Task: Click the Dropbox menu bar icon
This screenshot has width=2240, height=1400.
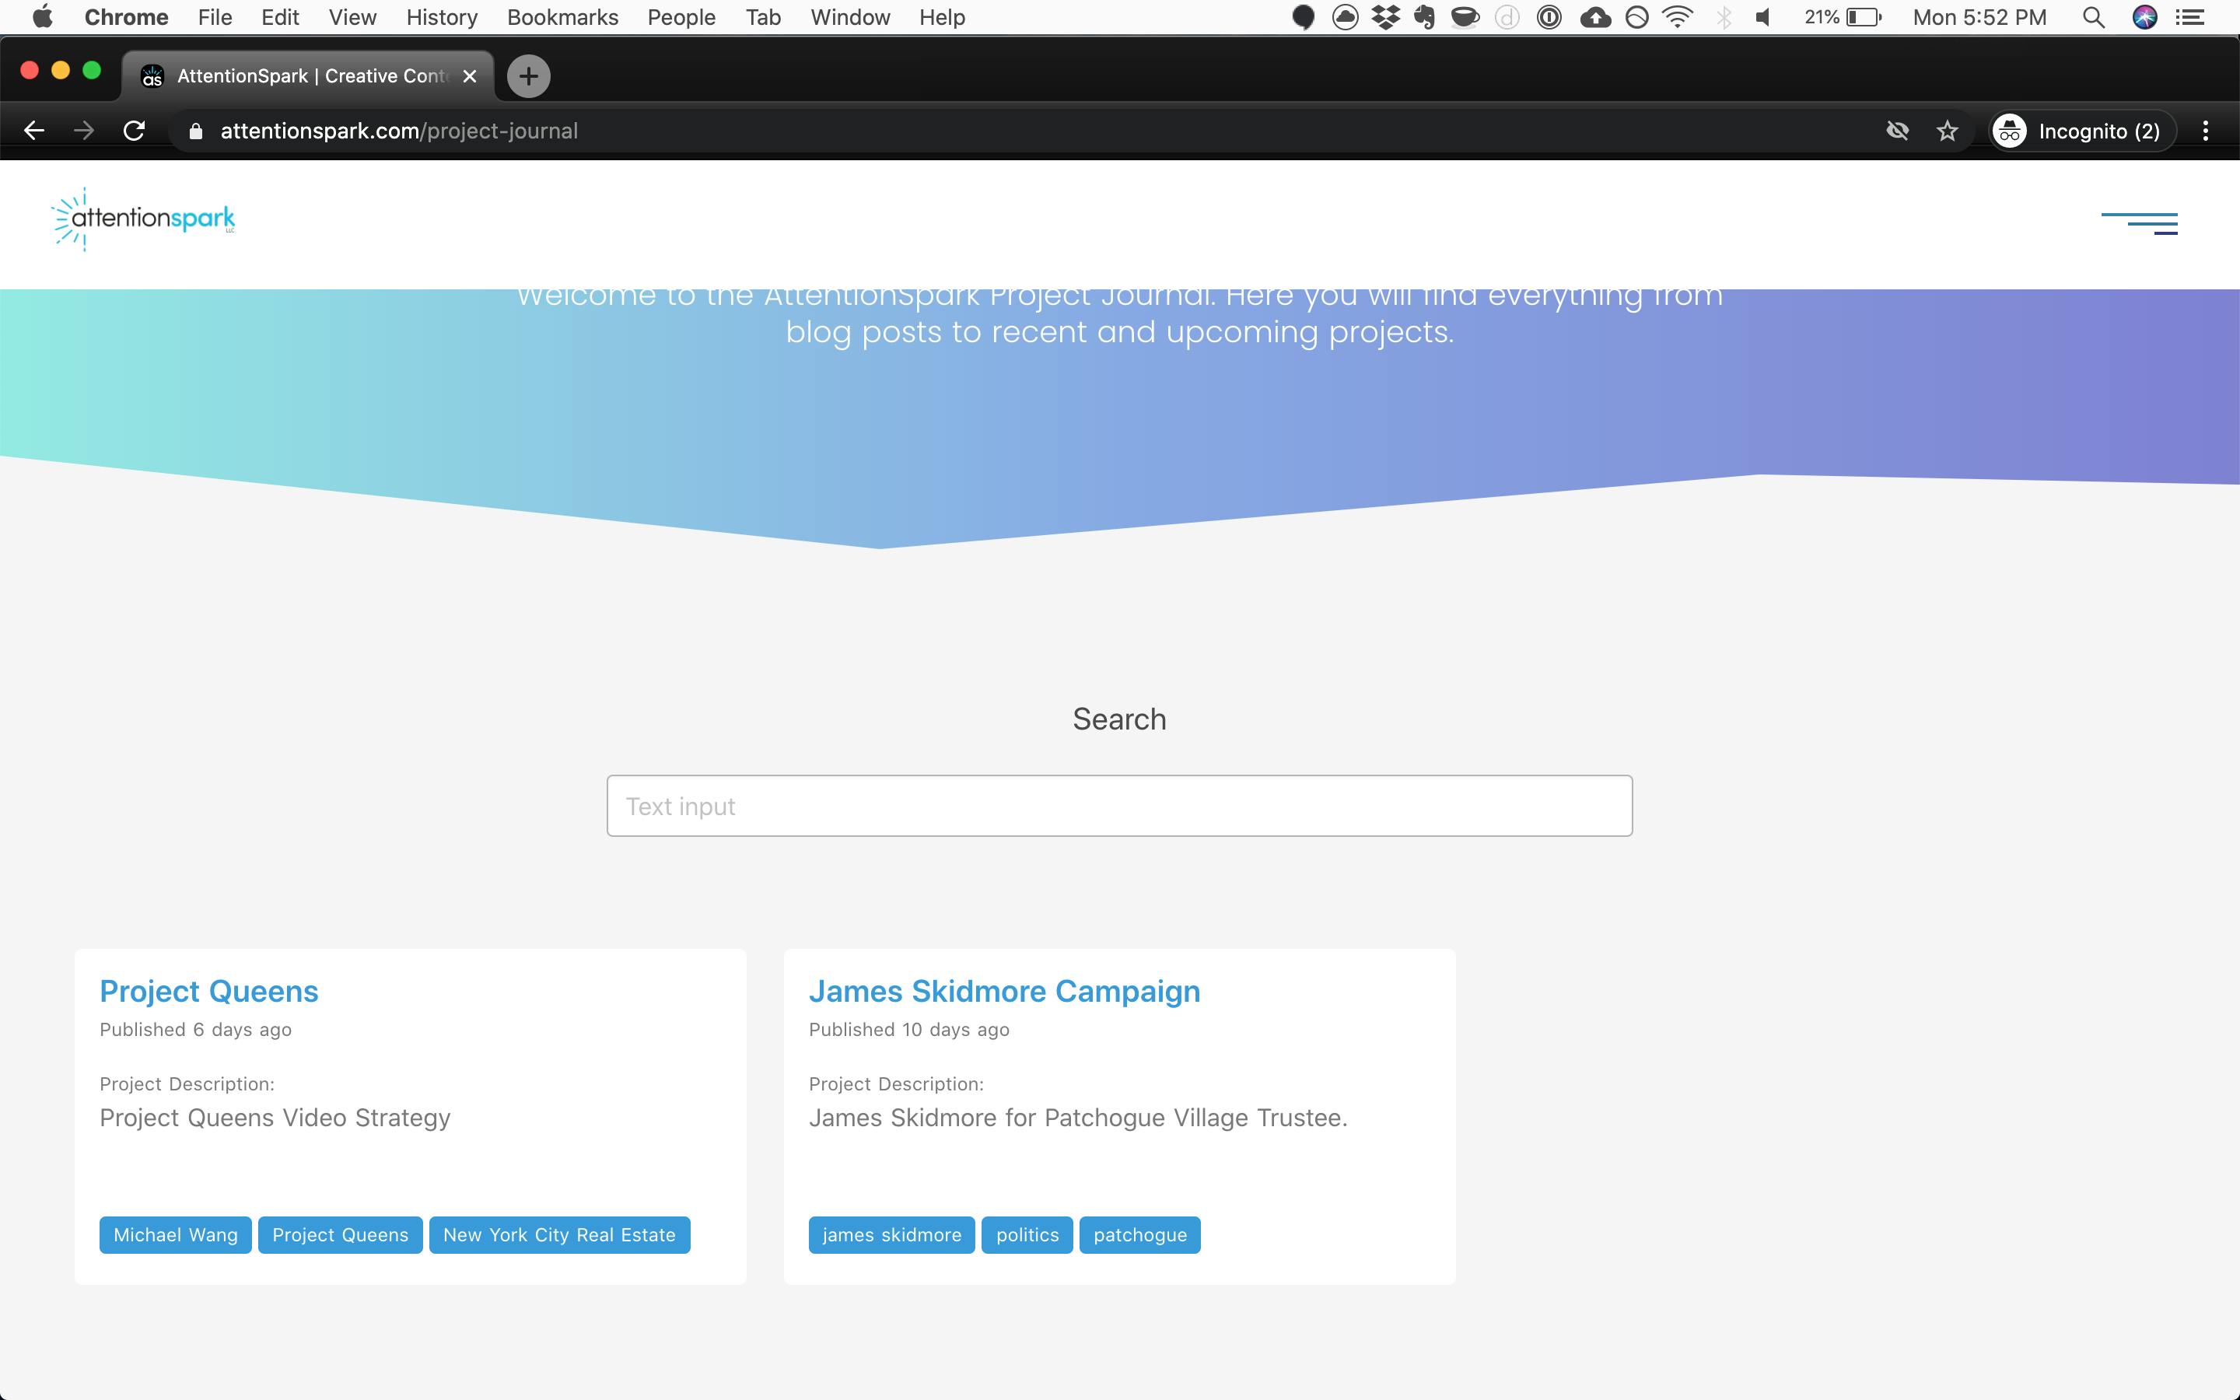Action: point(1386,16)
